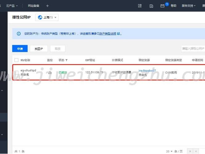Open monitoring chart icon for eip-chu4ltpd

[x=50, y=72]
